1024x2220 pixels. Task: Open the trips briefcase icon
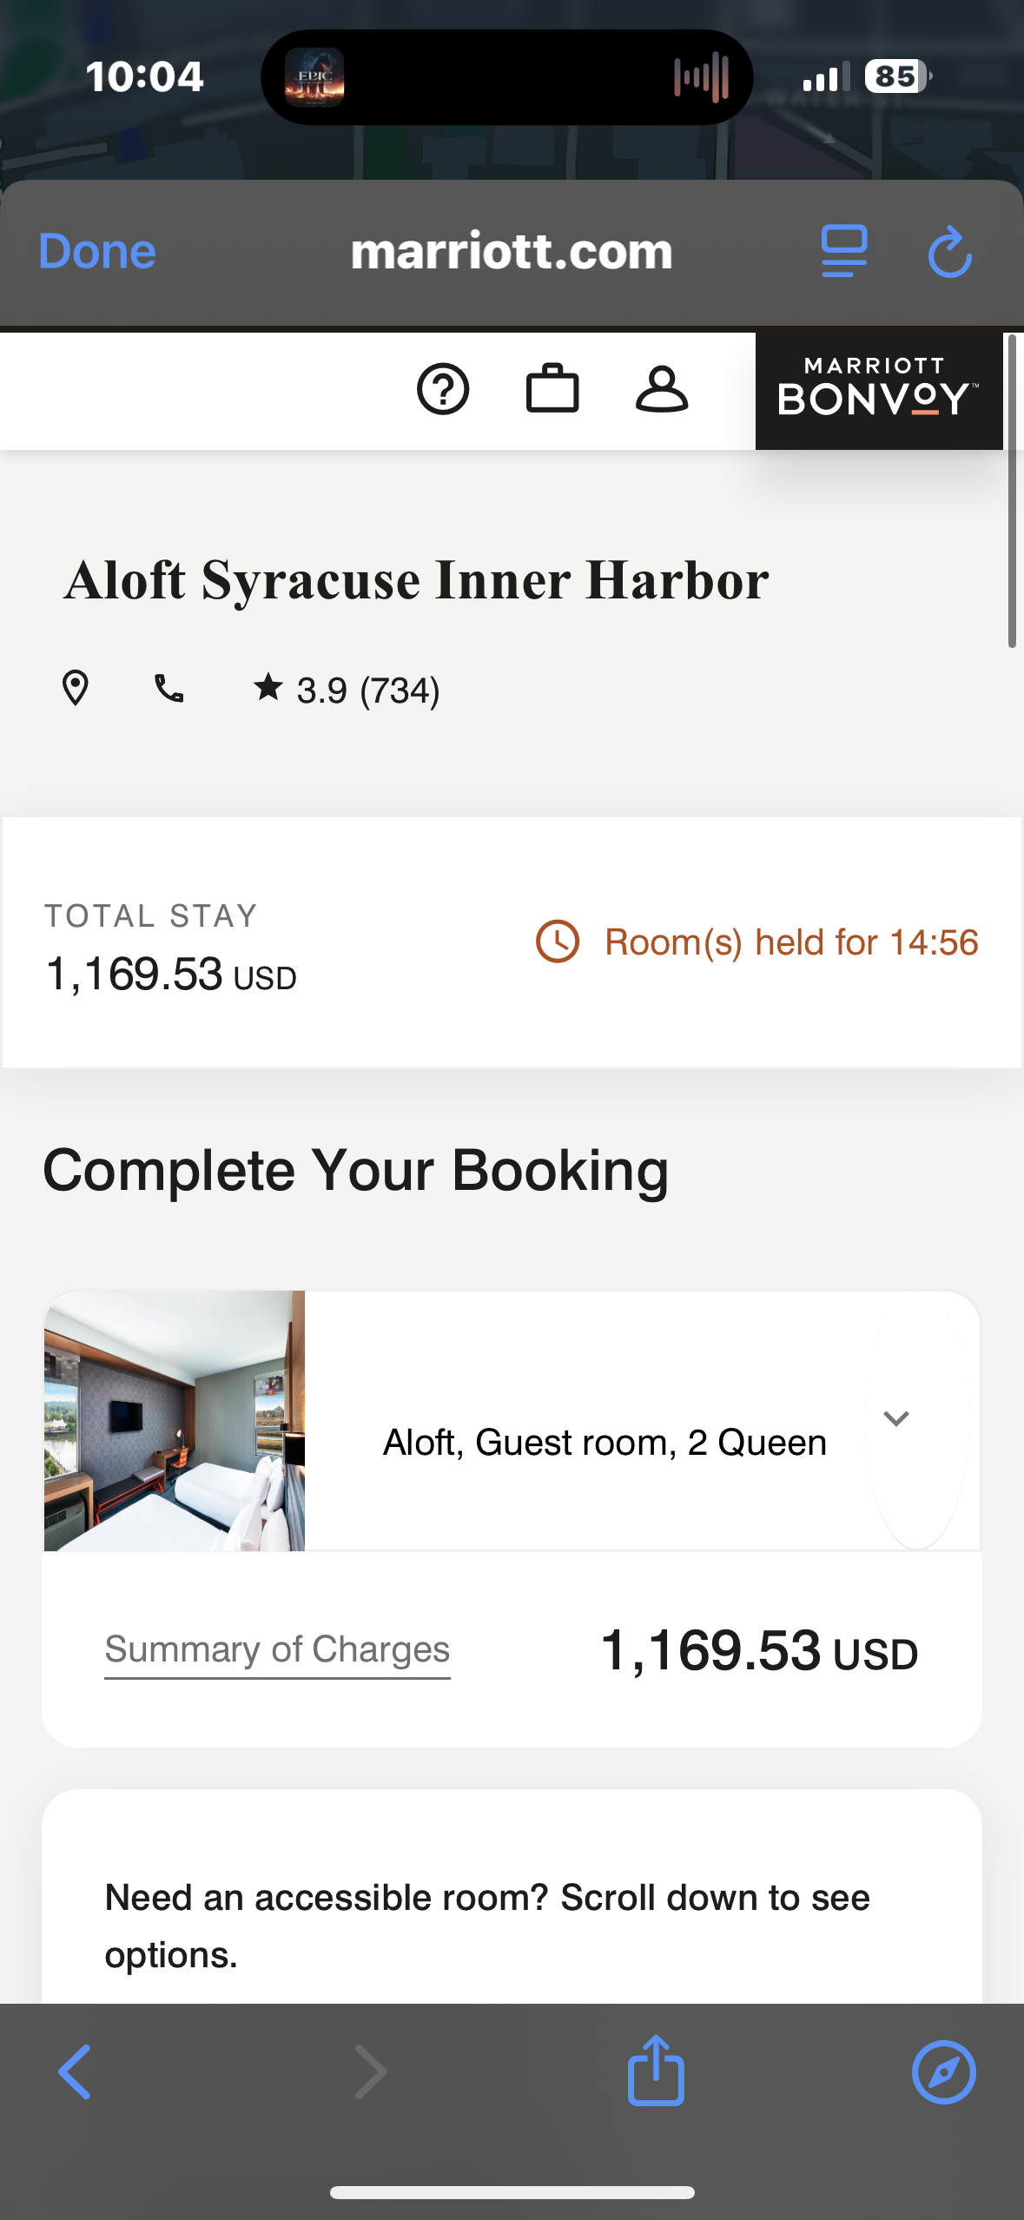pos(552,389)
